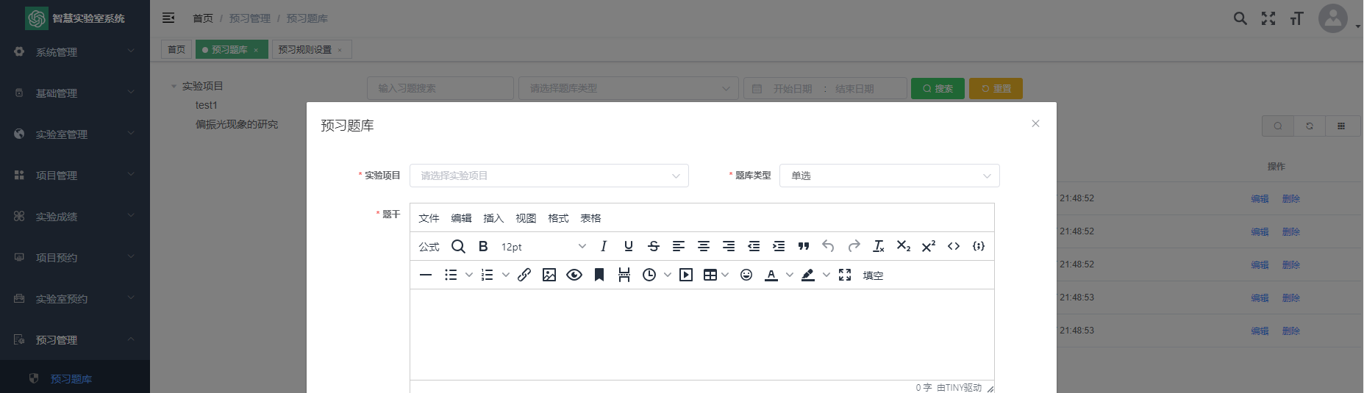Decrease indent in editor
This screenshot has height=393, width=1364.
tap(754, 246)
